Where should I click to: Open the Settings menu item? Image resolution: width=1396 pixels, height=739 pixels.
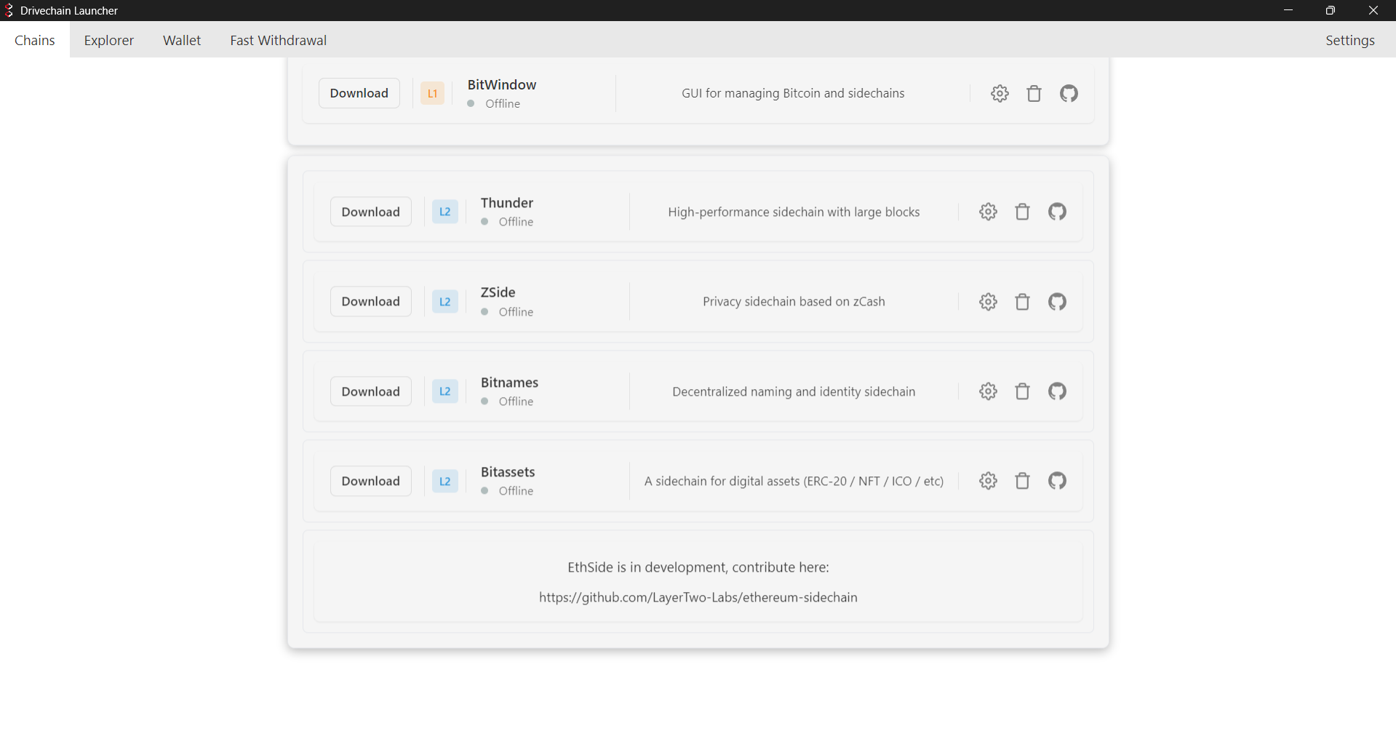[1350, 40]
